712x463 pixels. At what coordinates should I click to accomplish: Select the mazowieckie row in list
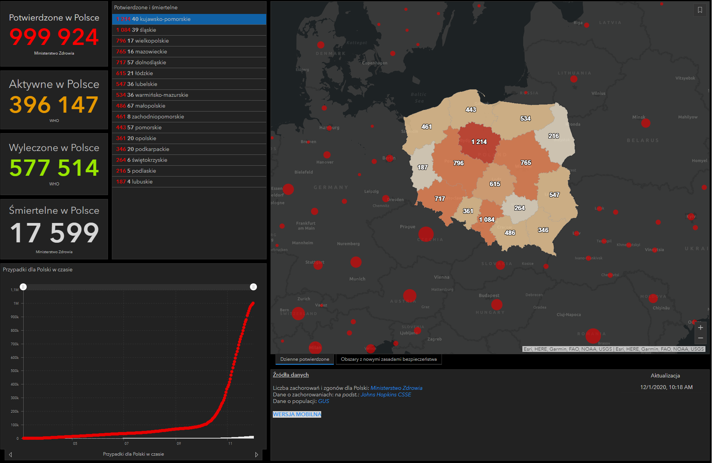189,51
